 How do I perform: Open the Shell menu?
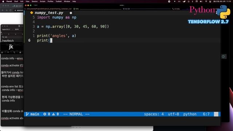pos(16,1)
